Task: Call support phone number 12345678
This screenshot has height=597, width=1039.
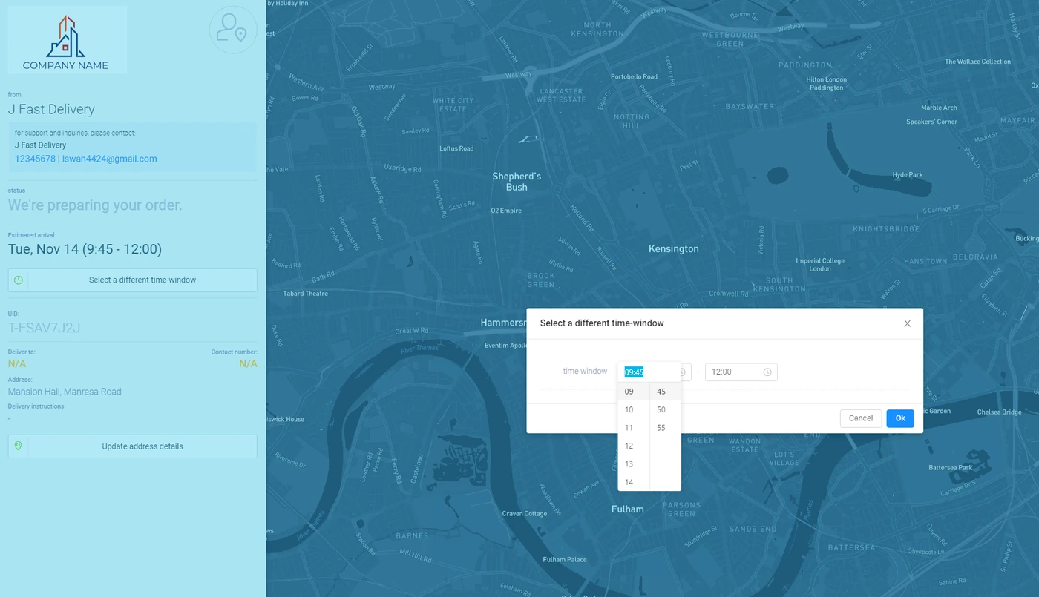Action: (x=35, y=159)
